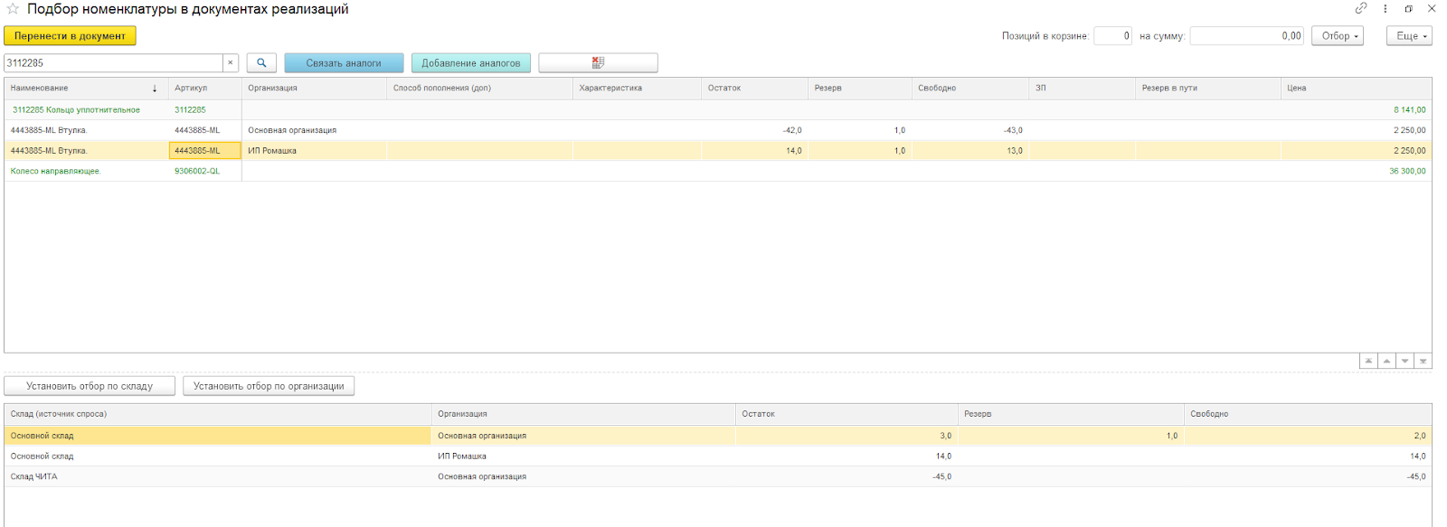Open the Отбор dropdown
This screenshot has width=1447, height=527.
point(1337,36)
